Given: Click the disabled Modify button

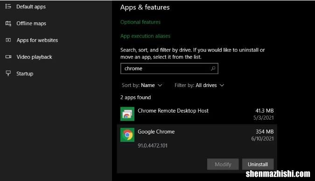Looking at the screenshot, I should click(x=223, y=164).
